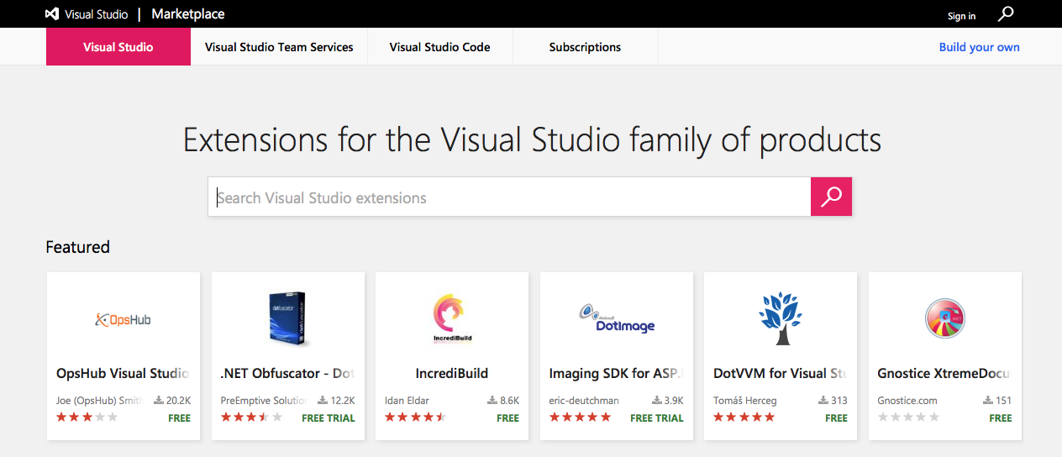Click FREE TRIAL label on .NET Obfuscator card
Screen dimensions: 1062x457
[329, 418]
